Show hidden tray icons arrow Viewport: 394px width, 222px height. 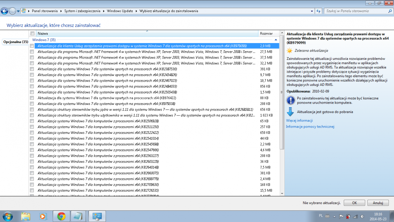coord(335,216)
